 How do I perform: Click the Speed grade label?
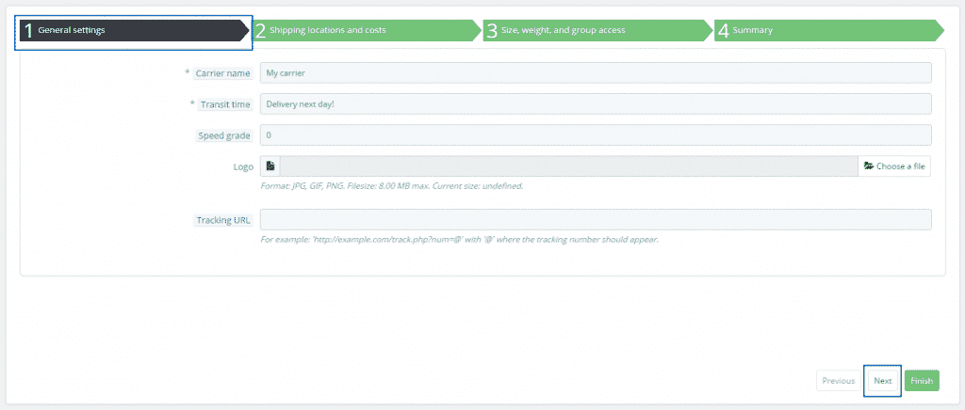click(x=224, y=135)
